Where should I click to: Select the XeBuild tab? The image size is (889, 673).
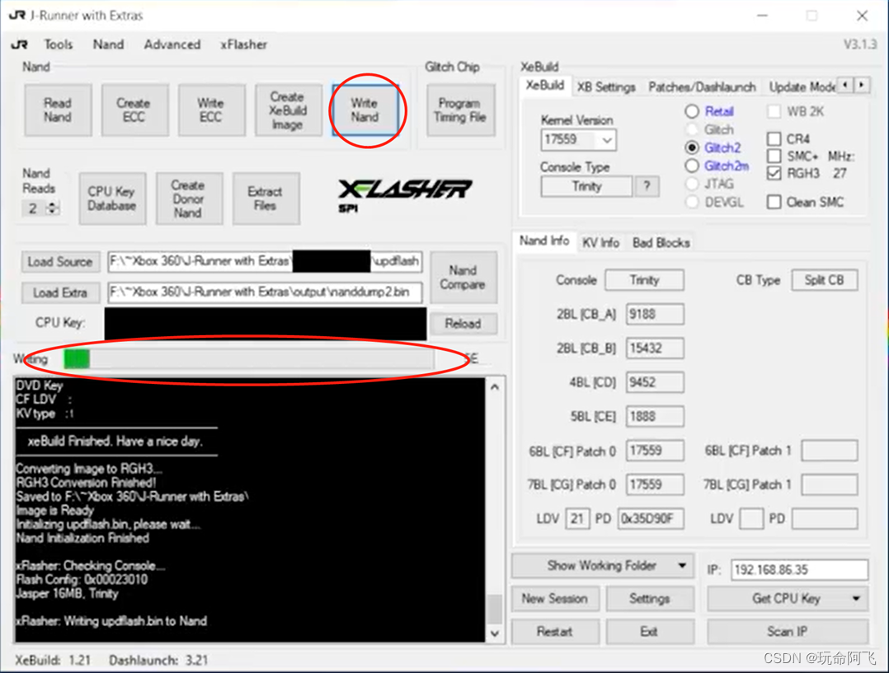pos(544,85)
